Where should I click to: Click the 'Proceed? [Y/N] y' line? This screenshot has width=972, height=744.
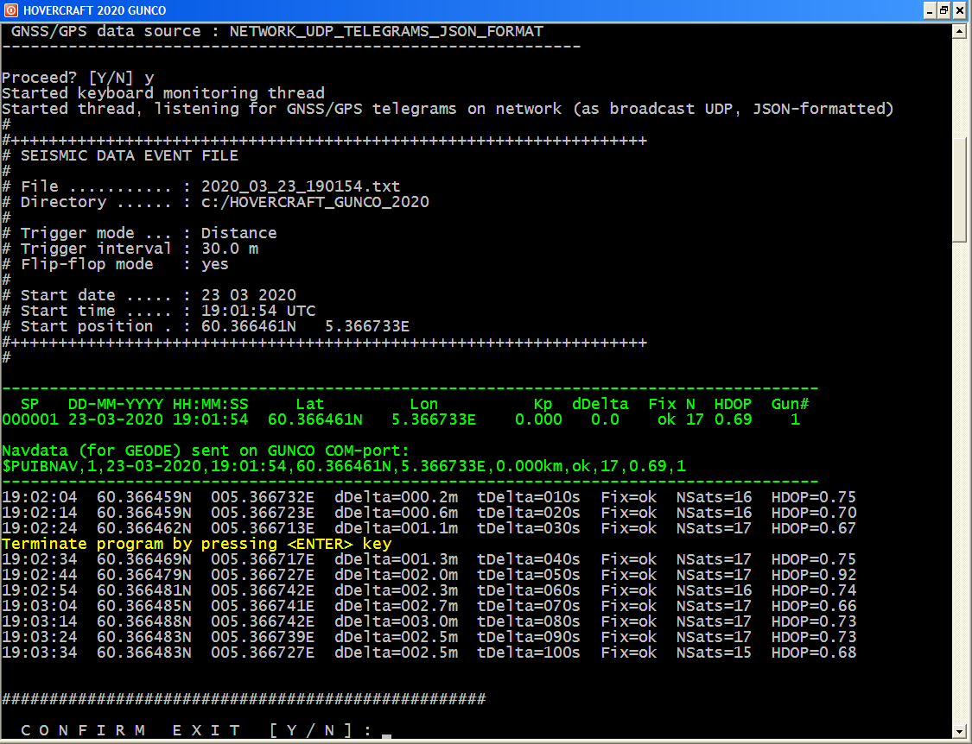click(78, 78)
